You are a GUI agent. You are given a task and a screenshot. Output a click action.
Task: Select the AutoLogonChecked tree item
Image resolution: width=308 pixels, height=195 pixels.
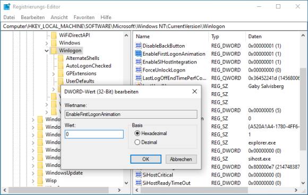[89, 66]
